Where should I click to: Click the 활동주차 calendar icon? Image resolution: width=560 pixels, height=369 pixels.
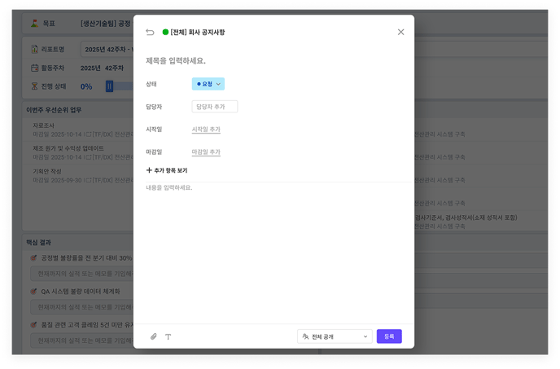pyautogui.click(x=34, y=68)
